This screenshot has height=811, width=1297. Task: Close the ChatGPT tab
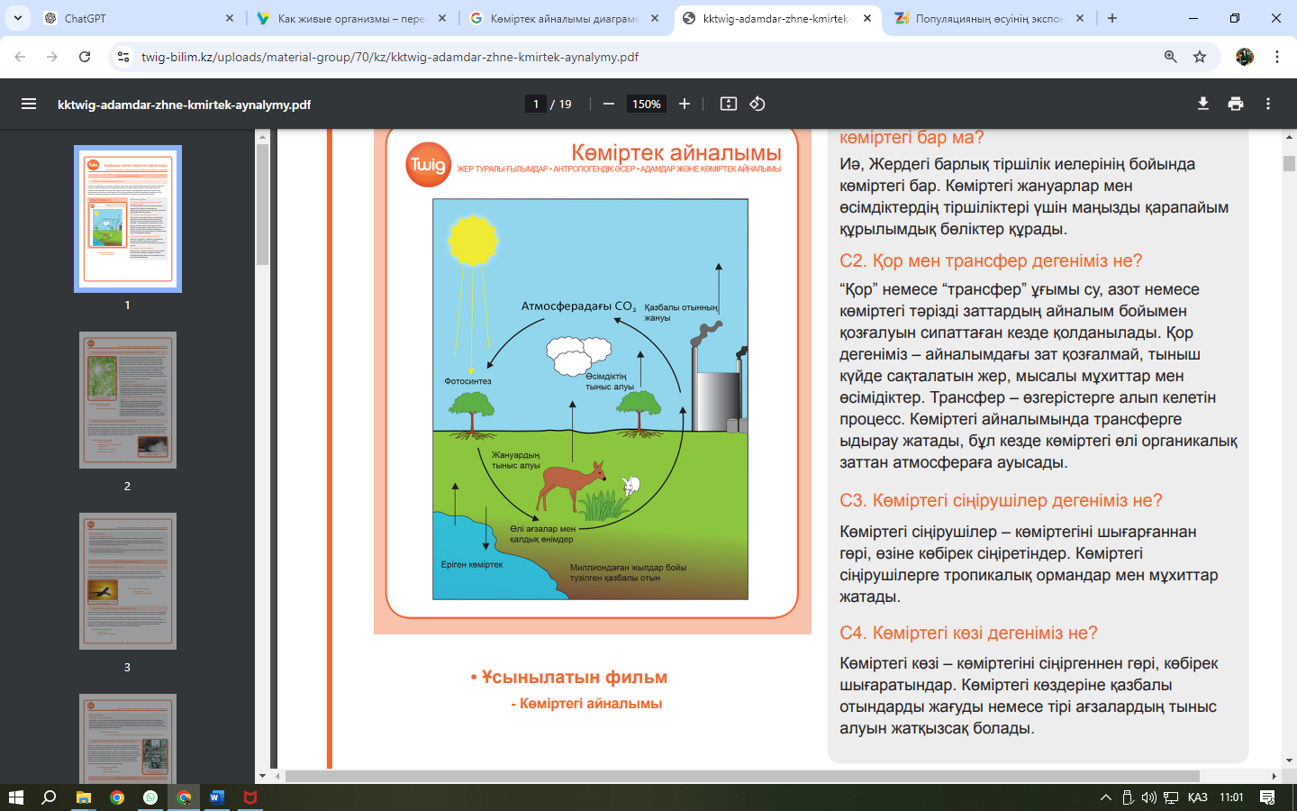pos(230,18)
